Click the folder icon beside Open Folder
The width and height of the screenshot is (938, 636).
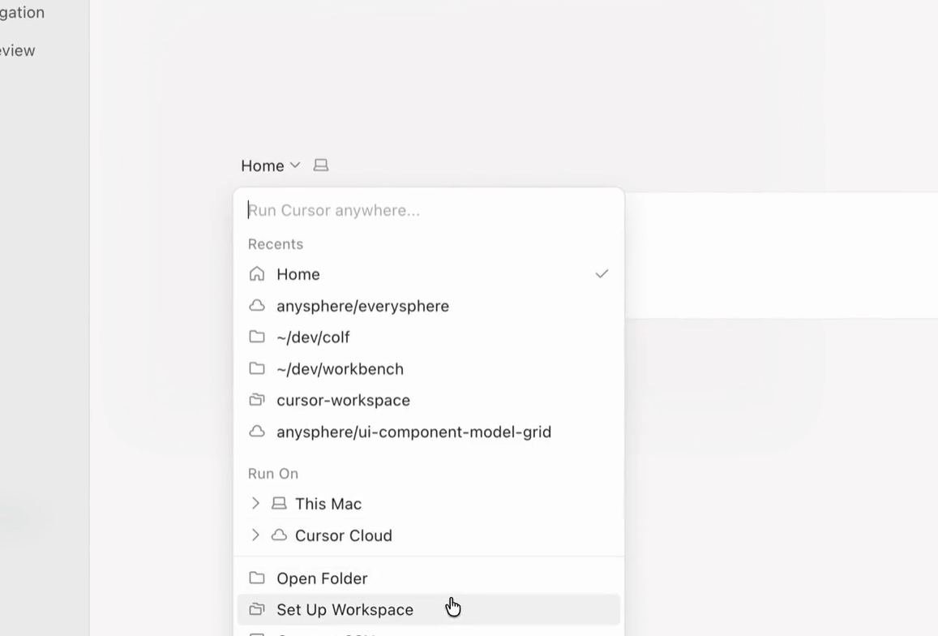click(257, 578)
